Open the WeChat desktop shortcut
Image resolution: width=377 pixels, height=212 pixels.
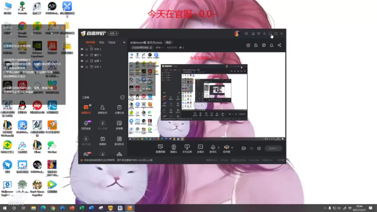point(52,147)
